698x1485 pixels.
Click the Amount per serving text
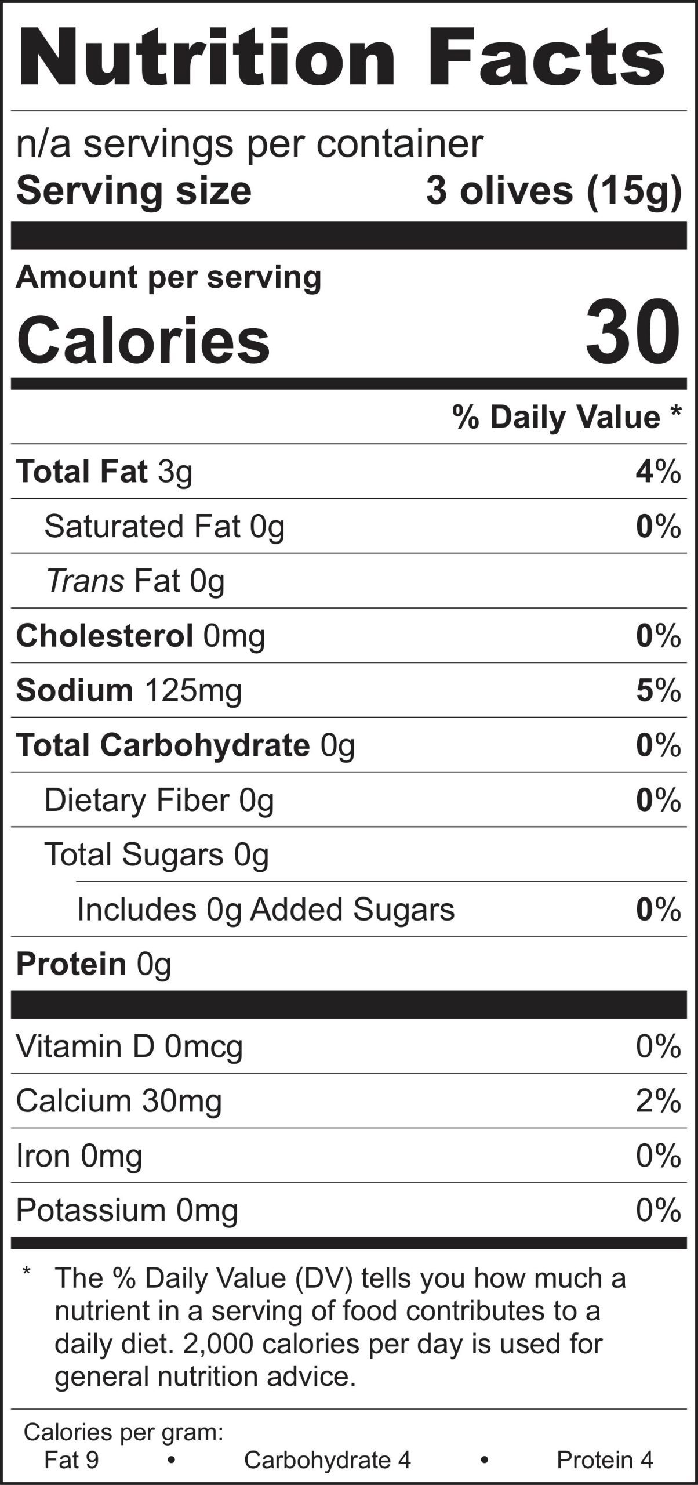[168, 277]
